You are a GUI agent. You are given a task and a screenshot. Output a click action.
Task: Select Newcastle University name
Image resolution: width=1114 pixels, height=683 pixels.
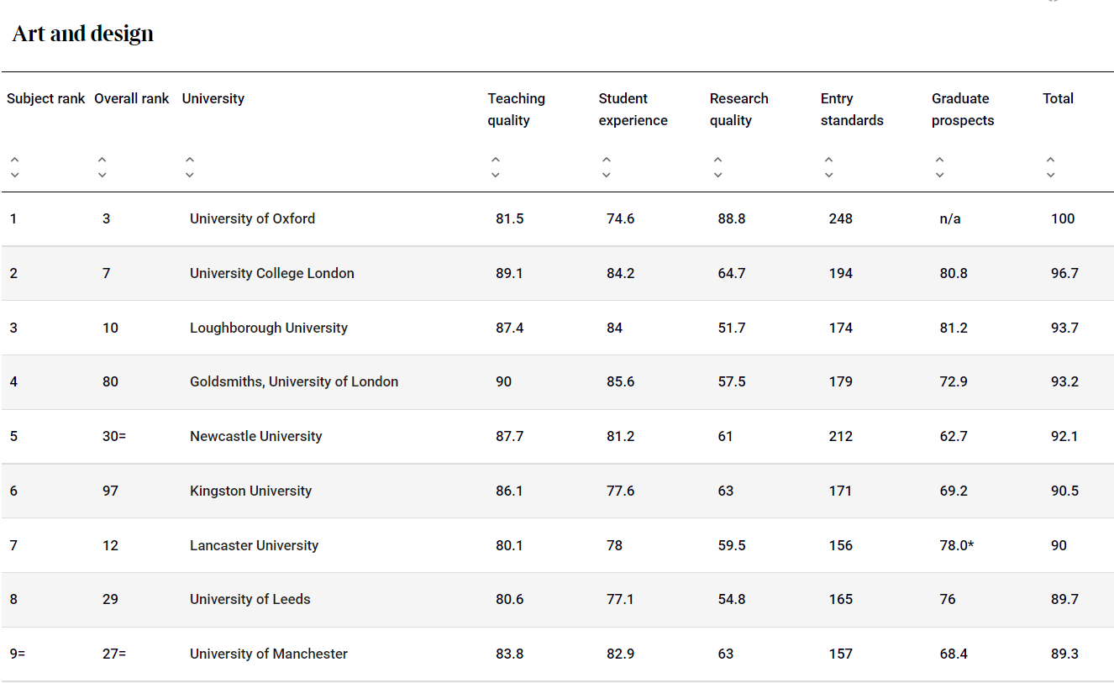pos(256,436)
